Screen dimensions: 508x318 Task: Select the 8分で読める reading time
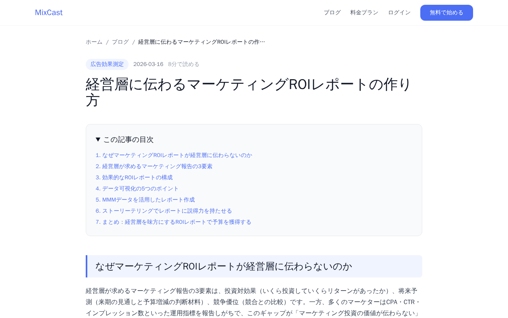tap(184, 64)
